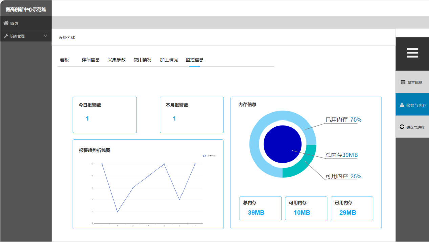Go to the 使用情况 tab
429x242 pixels.
click(143, 60)
